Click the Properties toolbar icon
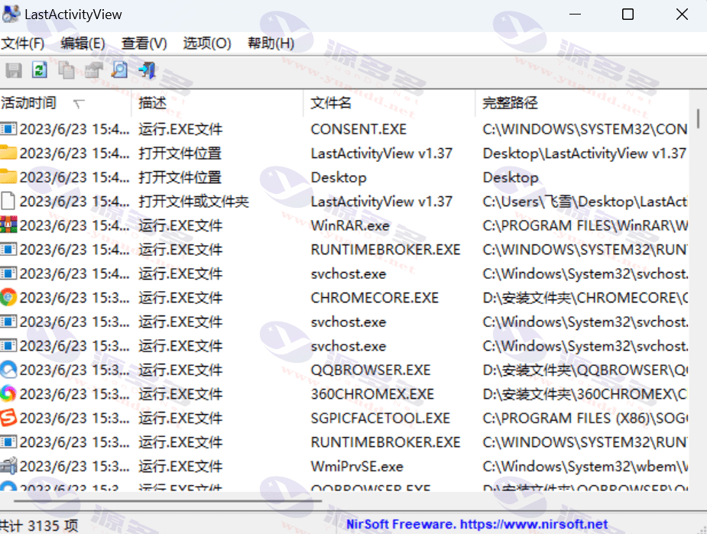Viewport: 707px width, 534px height. 93,70
